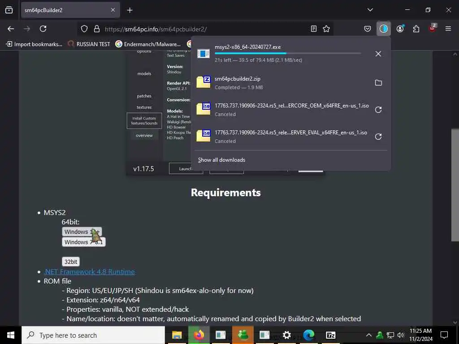Open Import bookmarks toolbar item
The width and height of the screenshot is (459, 344).
click(x=34, y=44)
